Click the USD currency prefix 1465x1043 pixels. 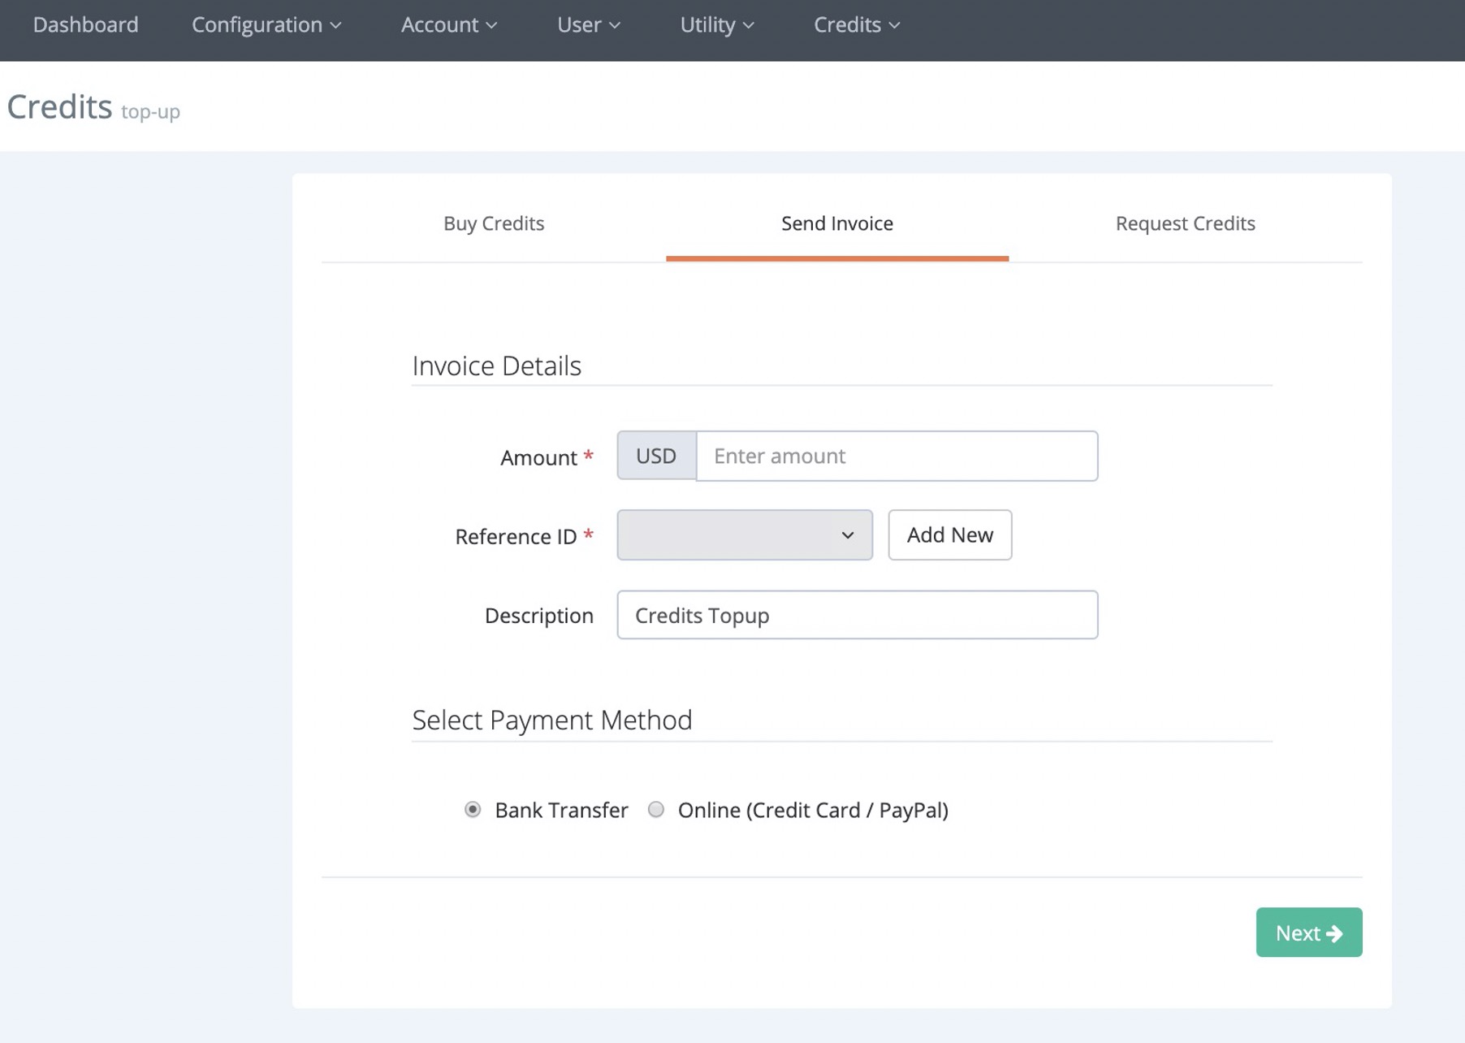(656, 456)
